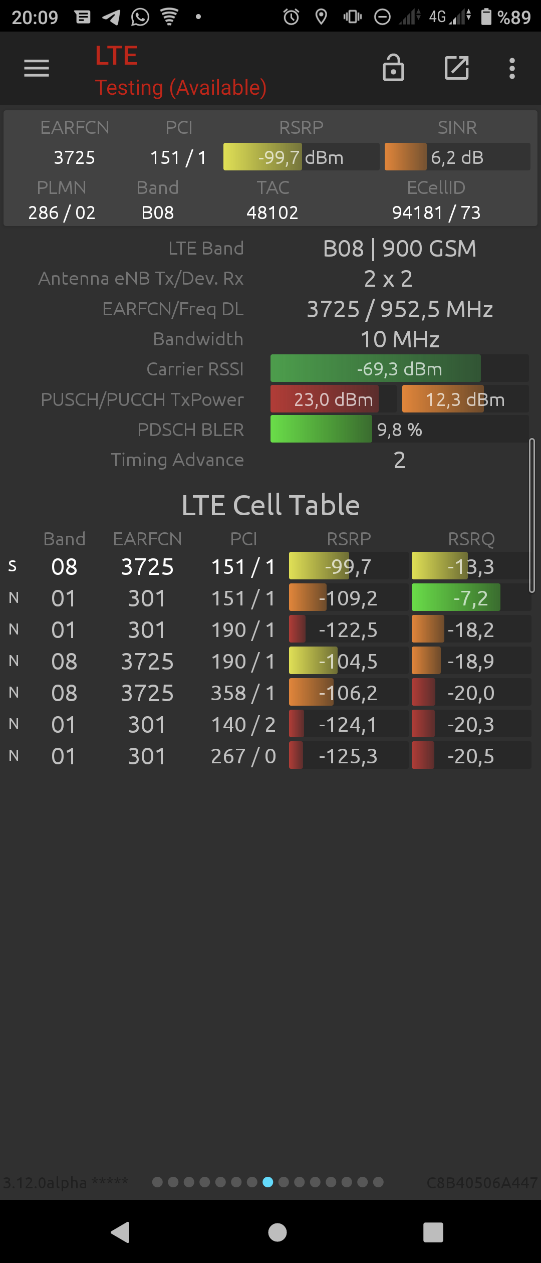Tap the vibrate mode status icon
Viewport: 541px width, 1263px height.
[x=353, y=17]
